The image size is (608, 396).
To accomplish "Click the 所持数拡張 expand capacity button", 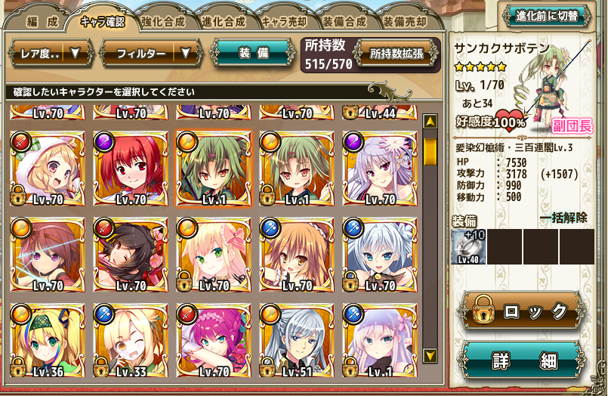I will tap(397, 54).
